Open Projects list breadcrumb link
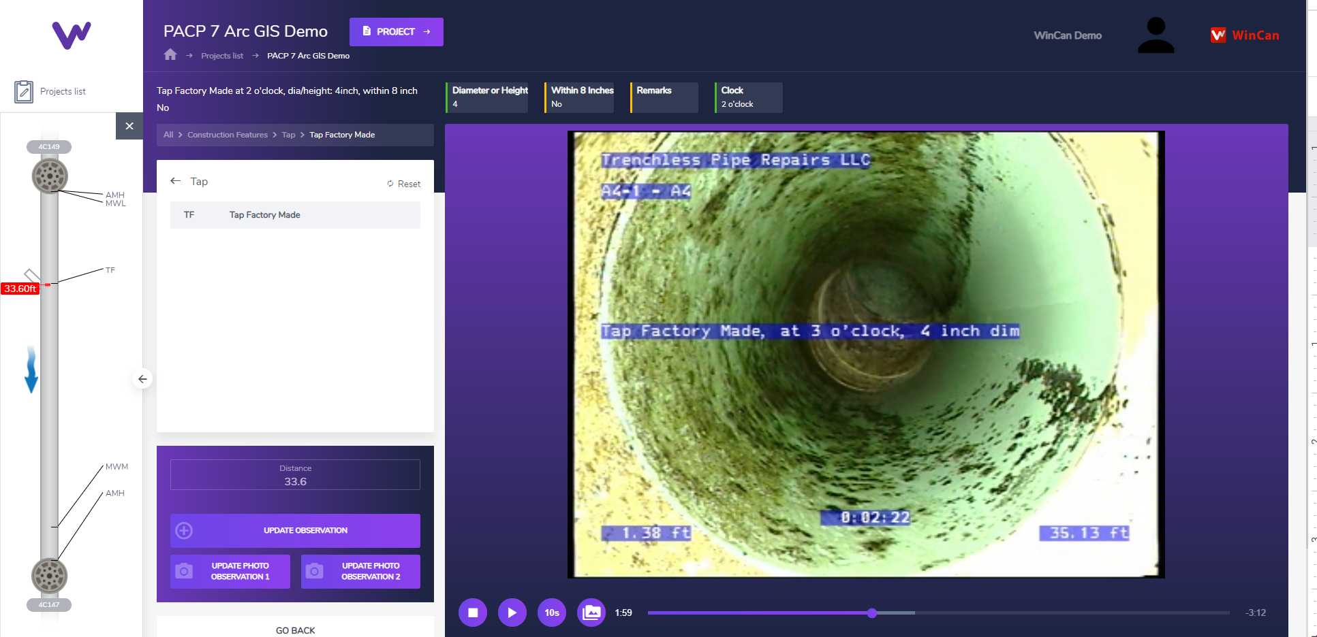Screen dimensions: 1317x637 click(x=221, y=56)
